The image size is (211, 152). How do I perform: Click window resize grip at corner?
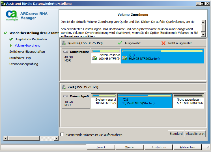[208, 148]
